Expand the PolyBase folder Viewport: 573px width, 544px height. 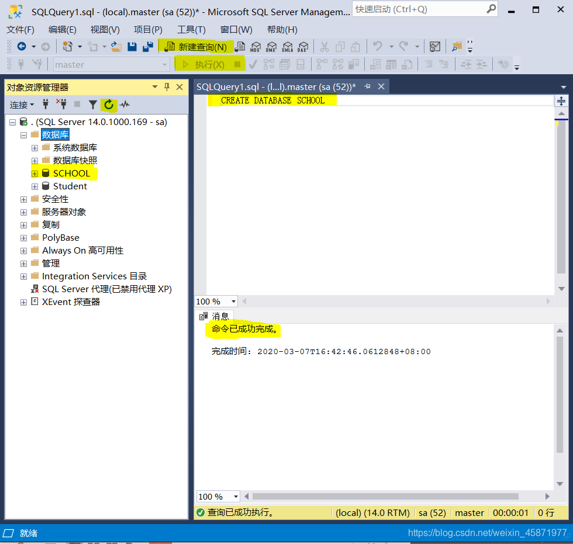[24, 238]
